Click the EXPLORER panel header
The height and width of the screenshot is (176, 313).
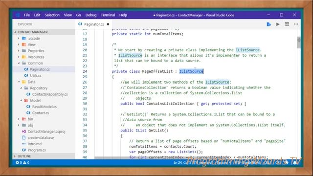[x=25, y=24]
